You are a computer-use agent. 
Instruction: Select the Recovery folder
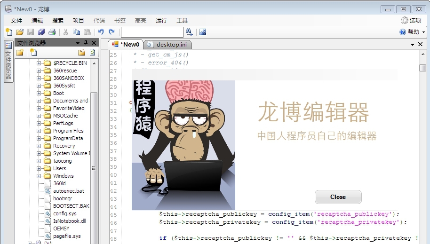64,146
